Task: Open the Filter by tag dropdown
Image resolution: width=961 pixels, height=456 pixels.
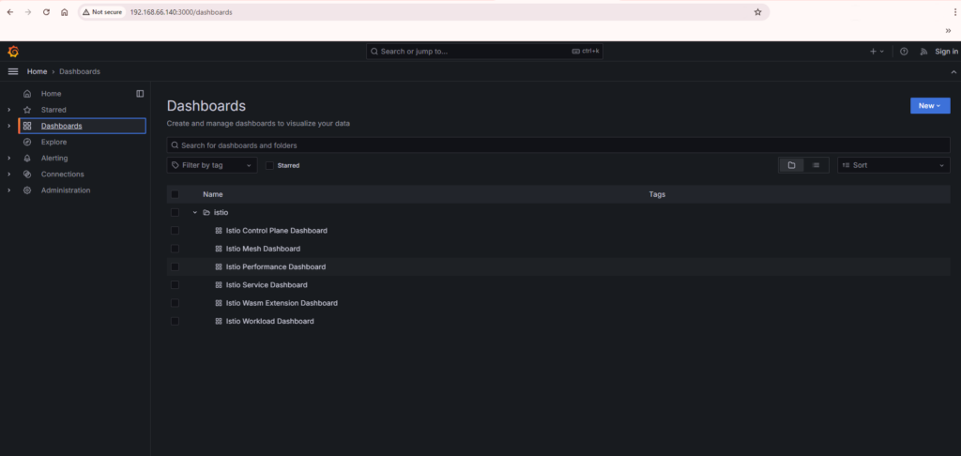Action: (212, 165)
